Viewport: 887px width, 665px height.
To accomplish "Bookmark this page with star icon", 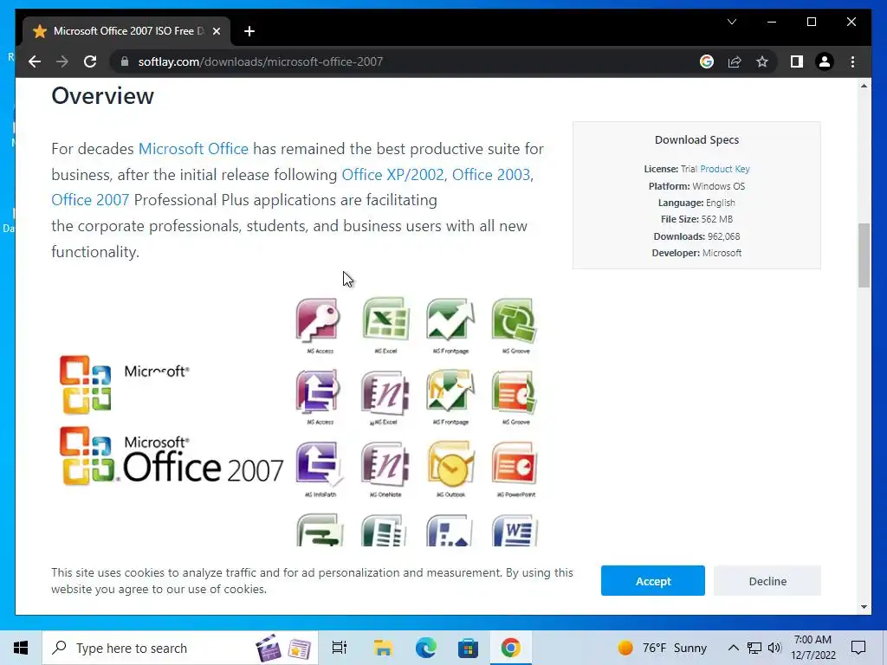I will point(762,61).
